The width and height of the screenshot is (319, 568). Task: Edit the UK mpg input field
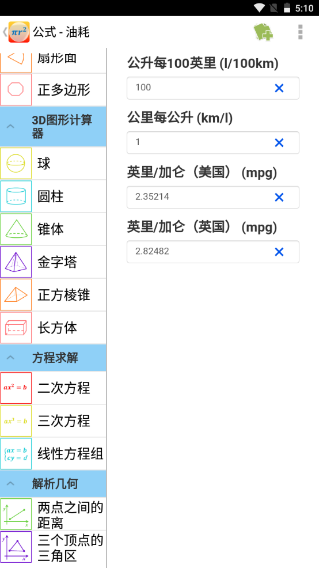[213, 252]
